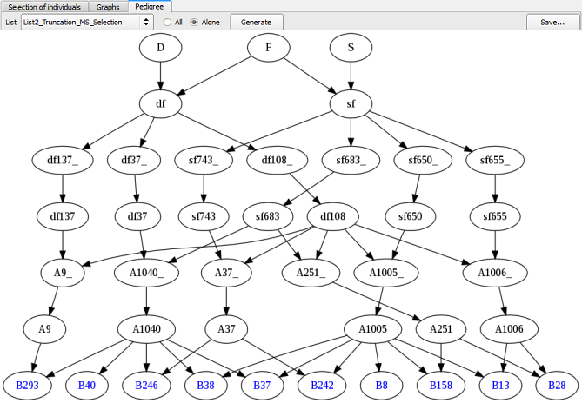582x403 pixels.
Task: Select the Pedigree tab
Action: pyautogui.click(x=151, y=6)
